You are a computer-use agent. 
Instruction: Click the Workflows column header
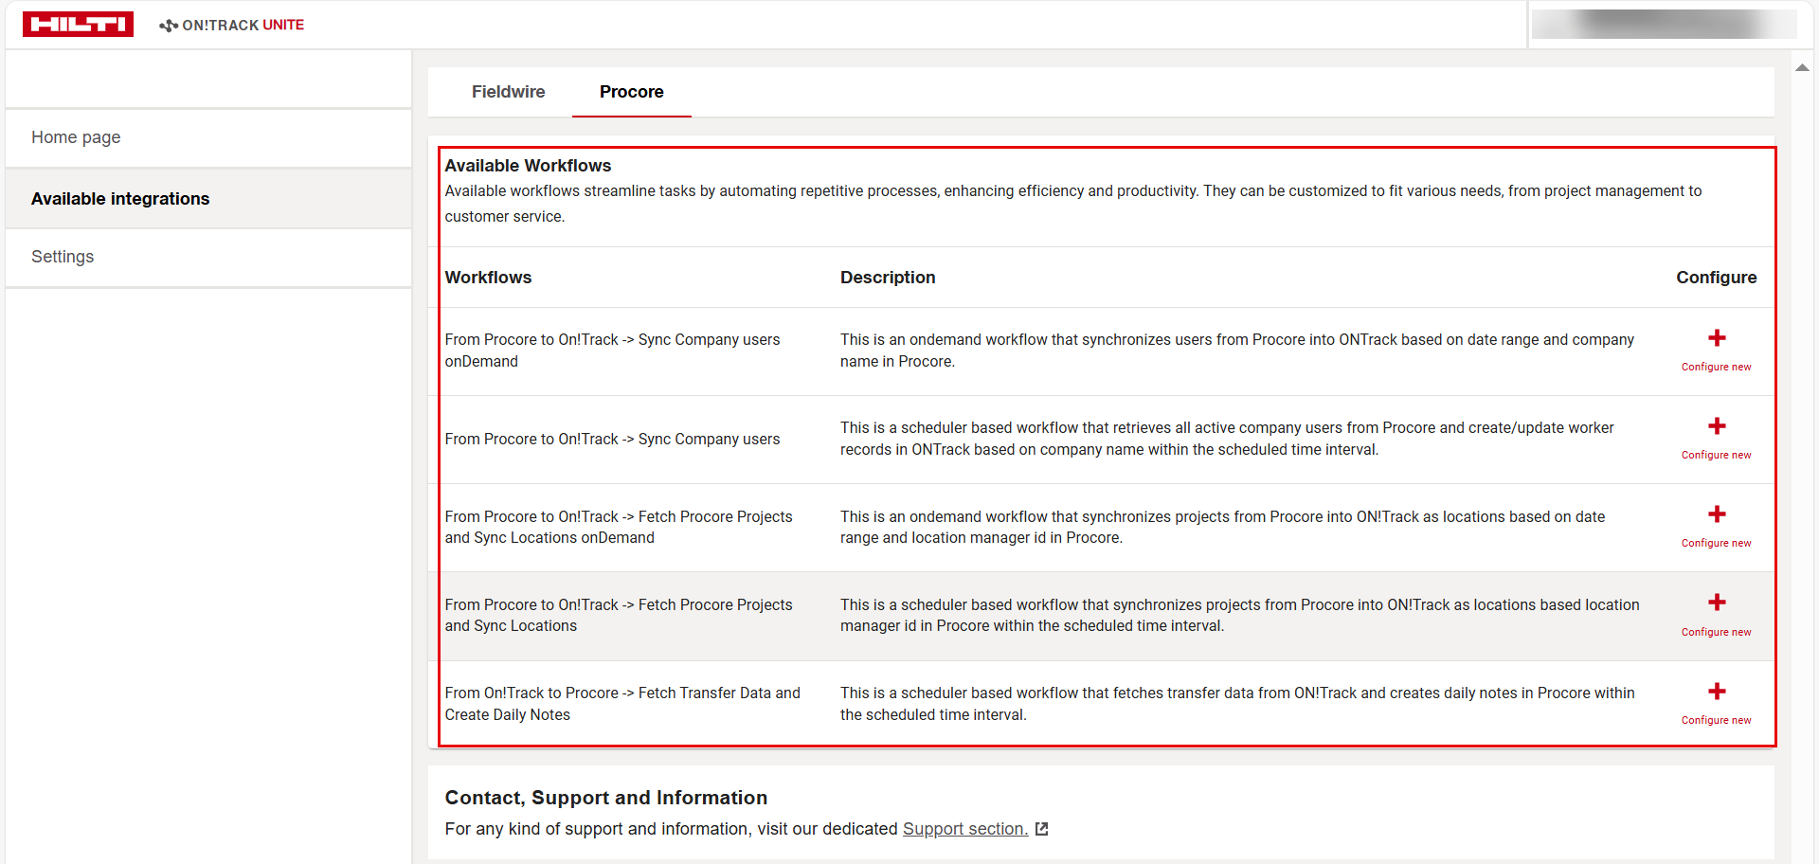coord(488,278)
